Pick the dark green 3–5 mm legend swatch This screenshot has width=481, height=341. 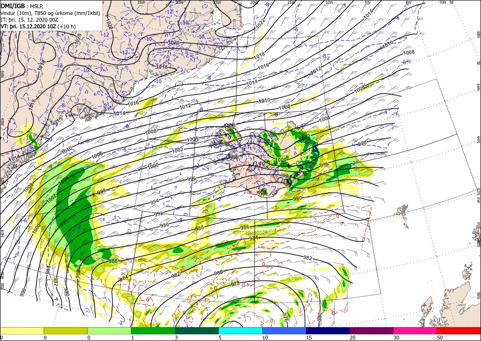[197, 330]
